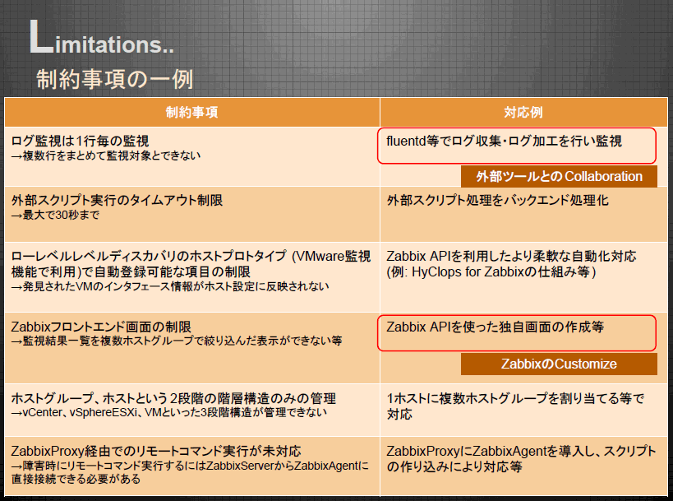Click the Zabbix API独自画面 red-outlined box
Image resolution: width=673 pixels, height=501 pixels.
(517, 333)
